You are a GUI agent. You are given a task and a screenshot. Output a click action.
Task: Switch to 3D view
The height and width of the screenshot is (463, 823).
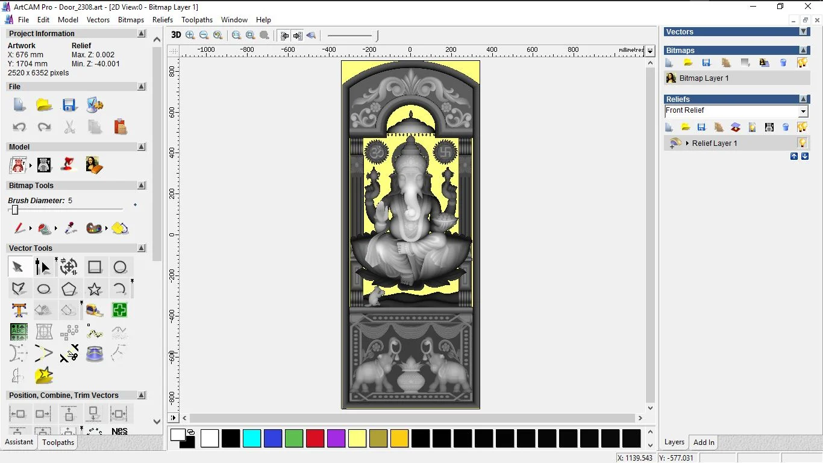click(176, 35)
